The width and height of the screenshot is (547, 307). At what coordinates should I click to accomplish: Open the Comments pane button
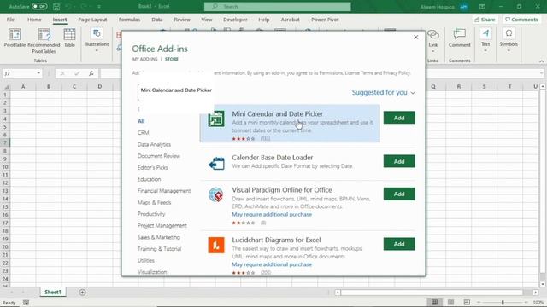point(521,20)
